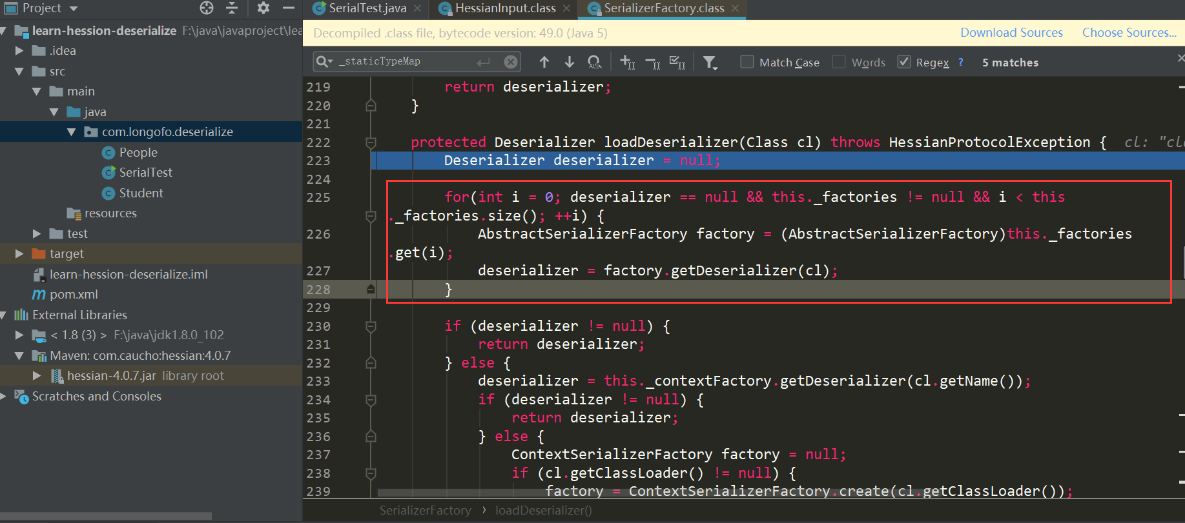This screenshot has height=523, width=1185.
Task: Select the SerializerFactory.class tab
Action: point(665,8)
